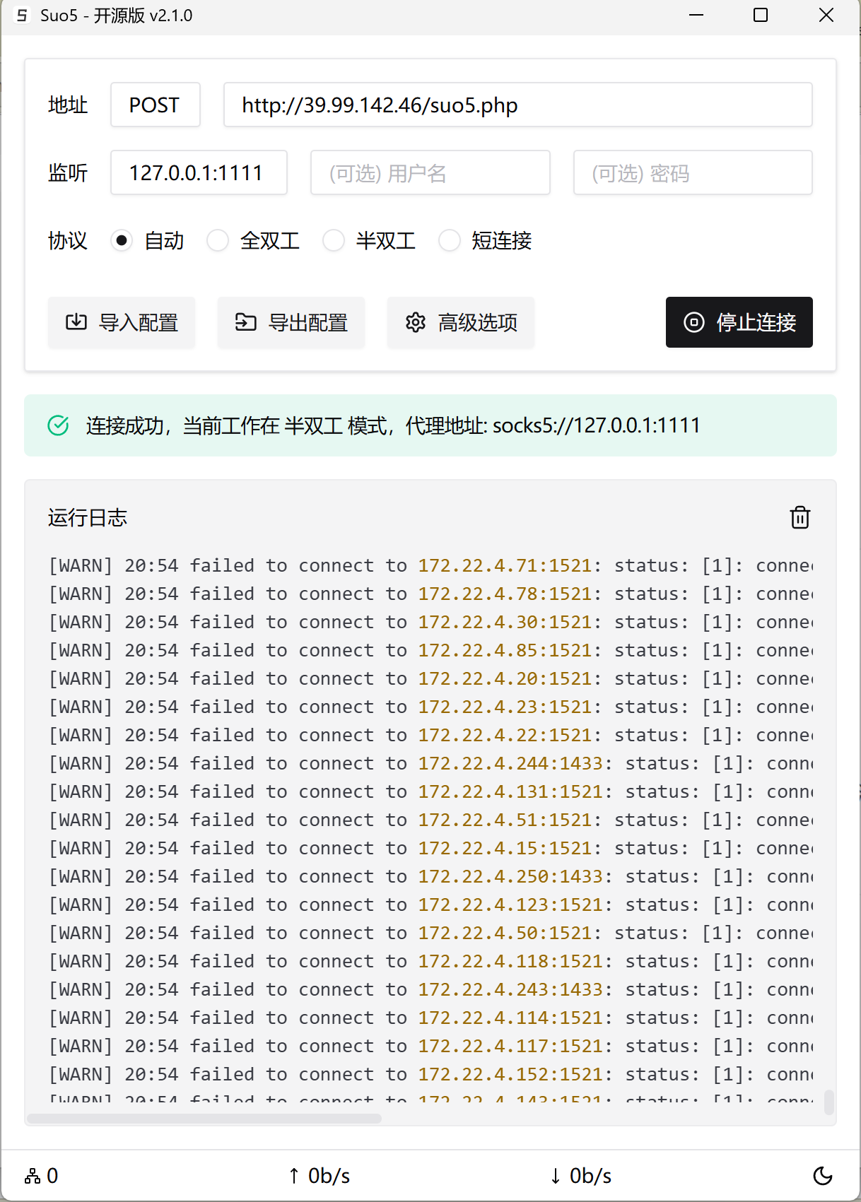Viewport: 861px width, 1202px height.
Task: Click the optional 密码 password field
Action: (x=693, y=172)
